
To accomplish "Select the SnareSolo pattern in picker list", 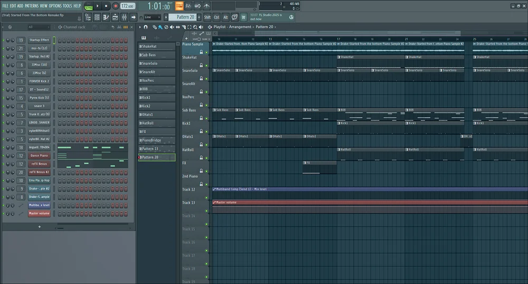I will coord(157,63).
